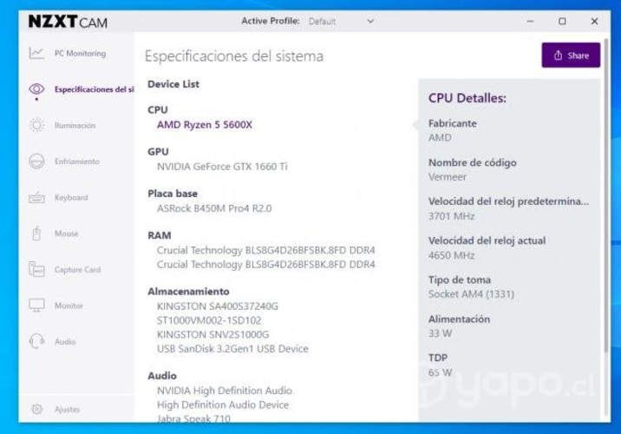The image size is (621, 434).
Task: Open the Capture Card icon
Action: 36,270
